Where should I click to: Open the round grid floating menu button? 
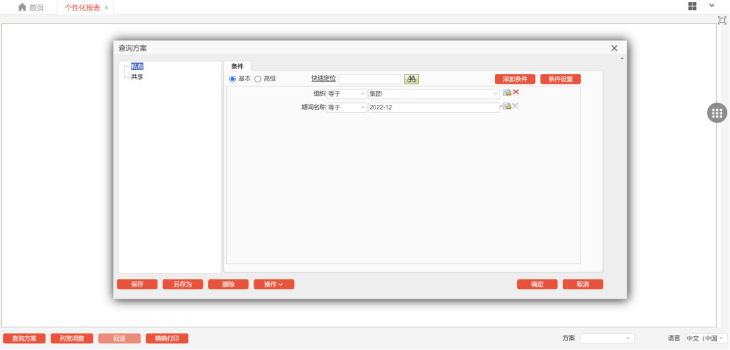tap(717, 113)
